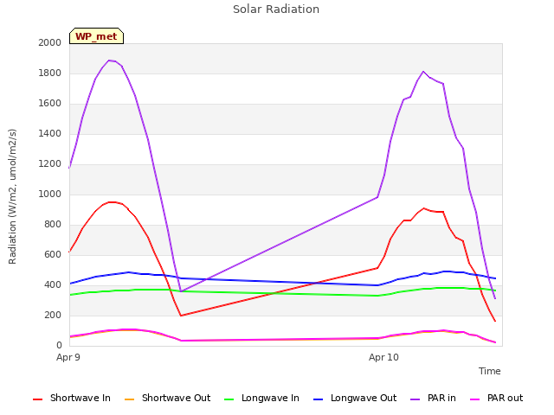Image resolution: width=554 pixels, height=415 pixels.
Task: Click the blue Longwave Out legend swatch
Action: (x=319, y=399)
